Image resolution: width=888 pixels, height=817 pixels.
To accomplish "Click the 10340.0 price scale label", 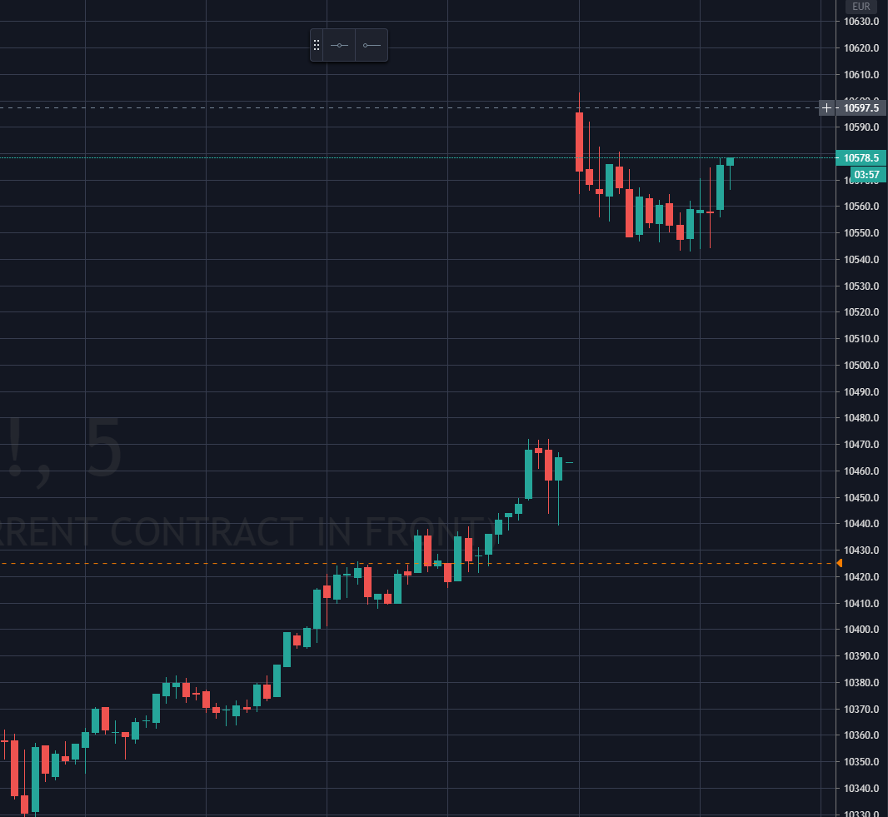I will pyautogui.click(x=861, y=788).
